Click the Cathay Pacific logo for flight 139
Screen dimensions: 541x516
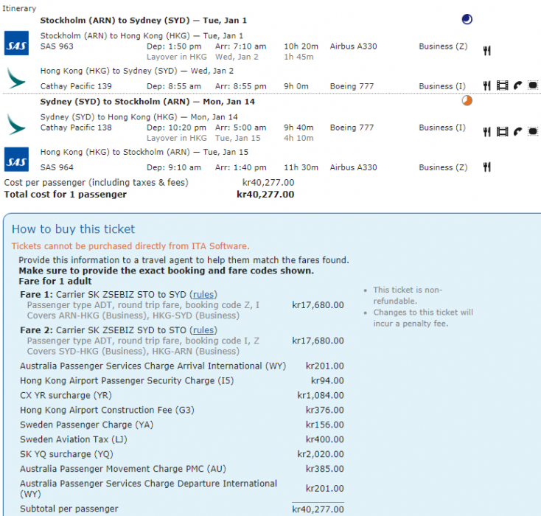(16, 80)
